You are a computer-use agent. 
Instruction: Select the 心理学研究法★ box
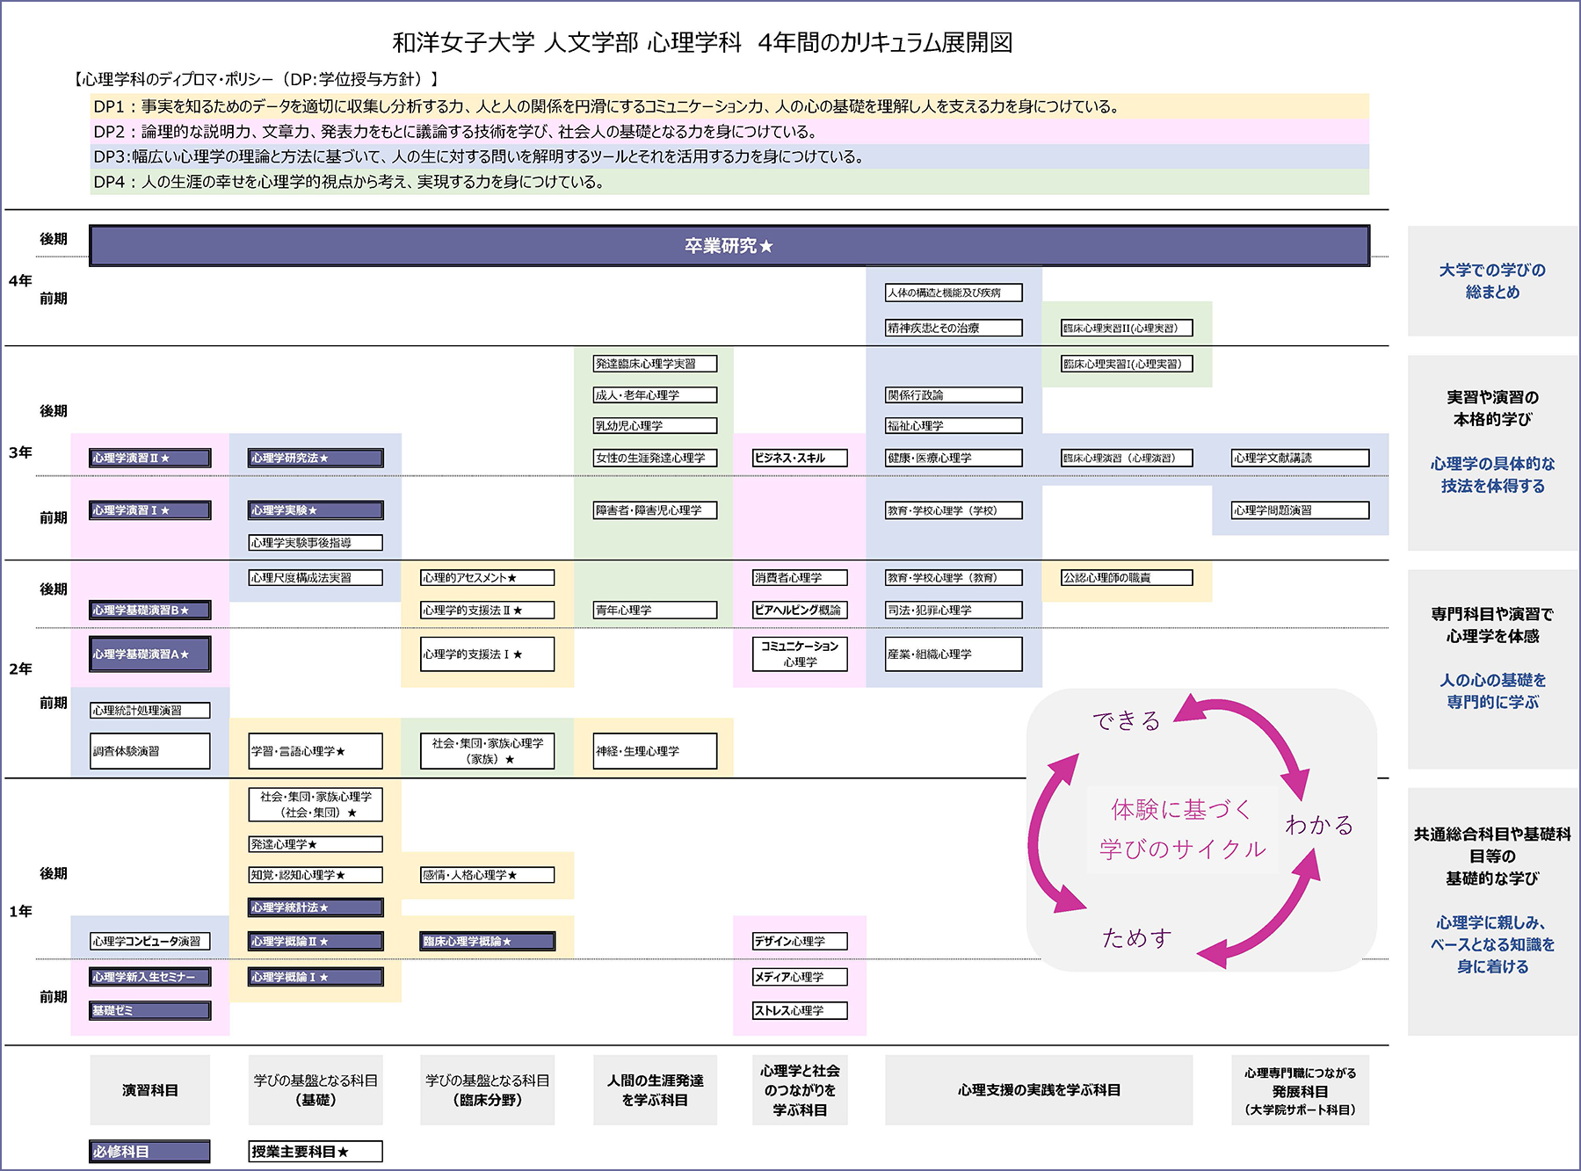tap(315, 458)
